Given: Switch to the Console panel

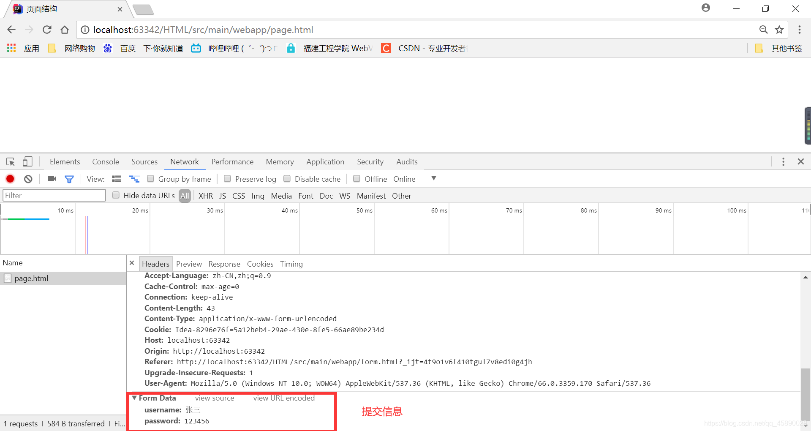Looking at the screenshot, I should tap(106, 162).
